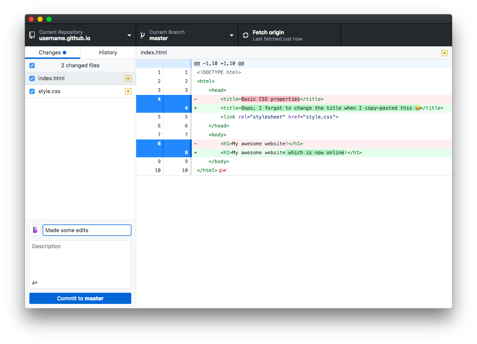
Task: Click the avatar icon beside the commit summary field
Action: point(35,230)
